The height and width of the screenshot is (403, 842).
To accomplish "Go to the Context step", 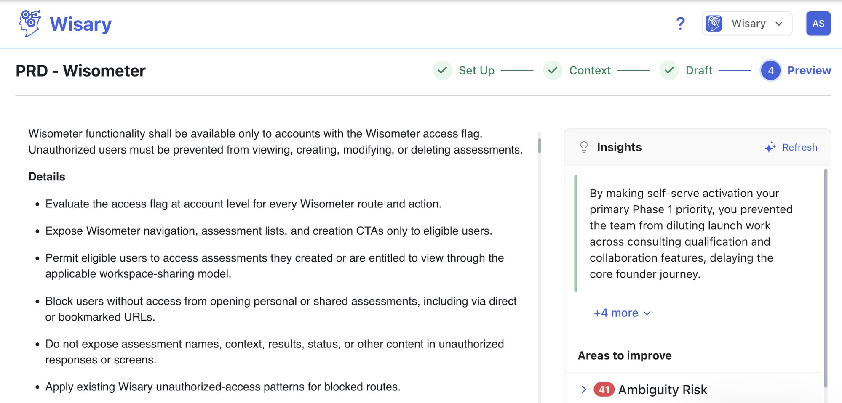I will point(590,70).
